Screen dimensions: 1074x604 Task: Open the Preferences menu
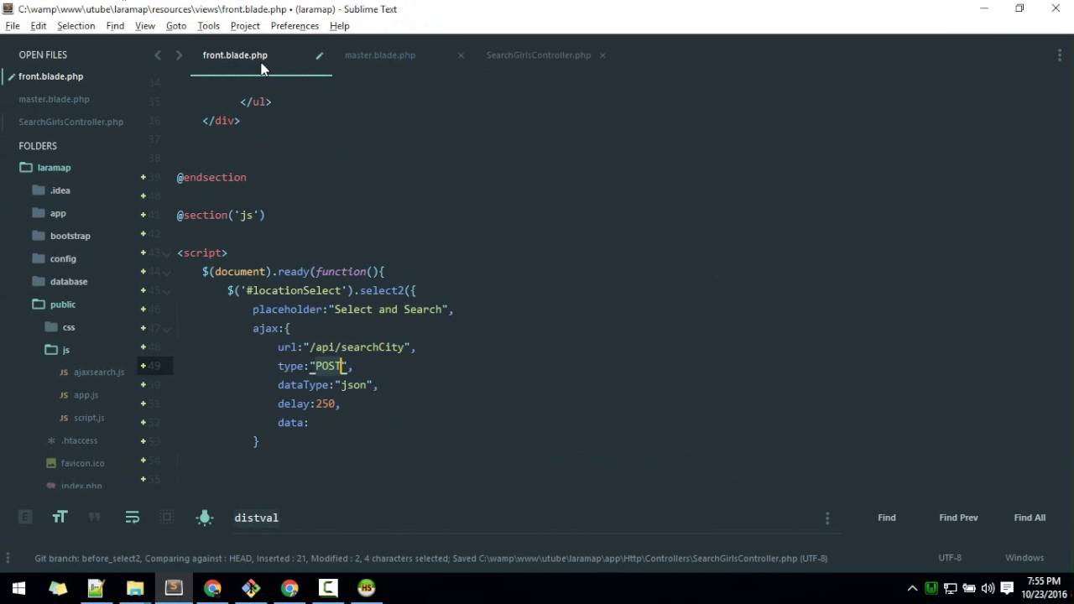coord(295,26)
